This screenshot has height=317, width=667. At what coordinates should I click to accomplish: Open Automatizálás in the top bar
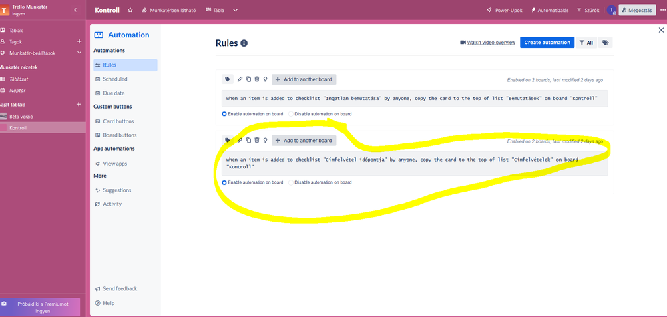point(549,10)
